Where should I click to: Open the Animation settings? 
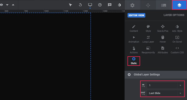tap(134, 39)
